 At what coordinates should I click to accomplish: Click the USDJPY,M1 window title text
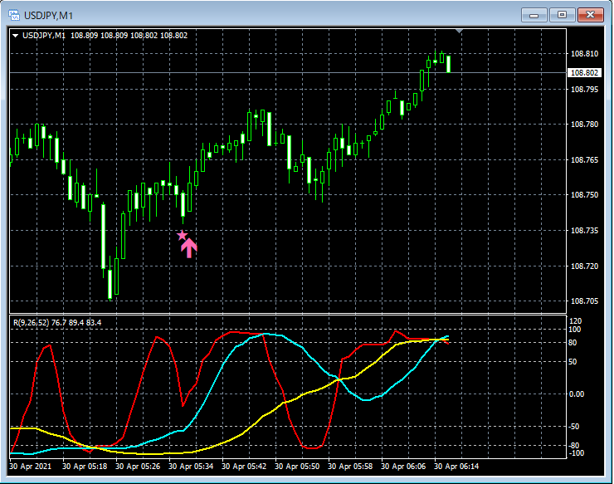pyautogui.click(x=49, y=16)
